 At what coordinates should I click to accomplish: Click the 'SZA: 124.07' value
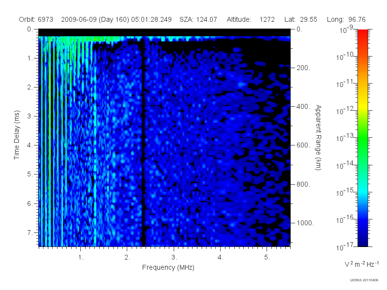pos(198,19)
